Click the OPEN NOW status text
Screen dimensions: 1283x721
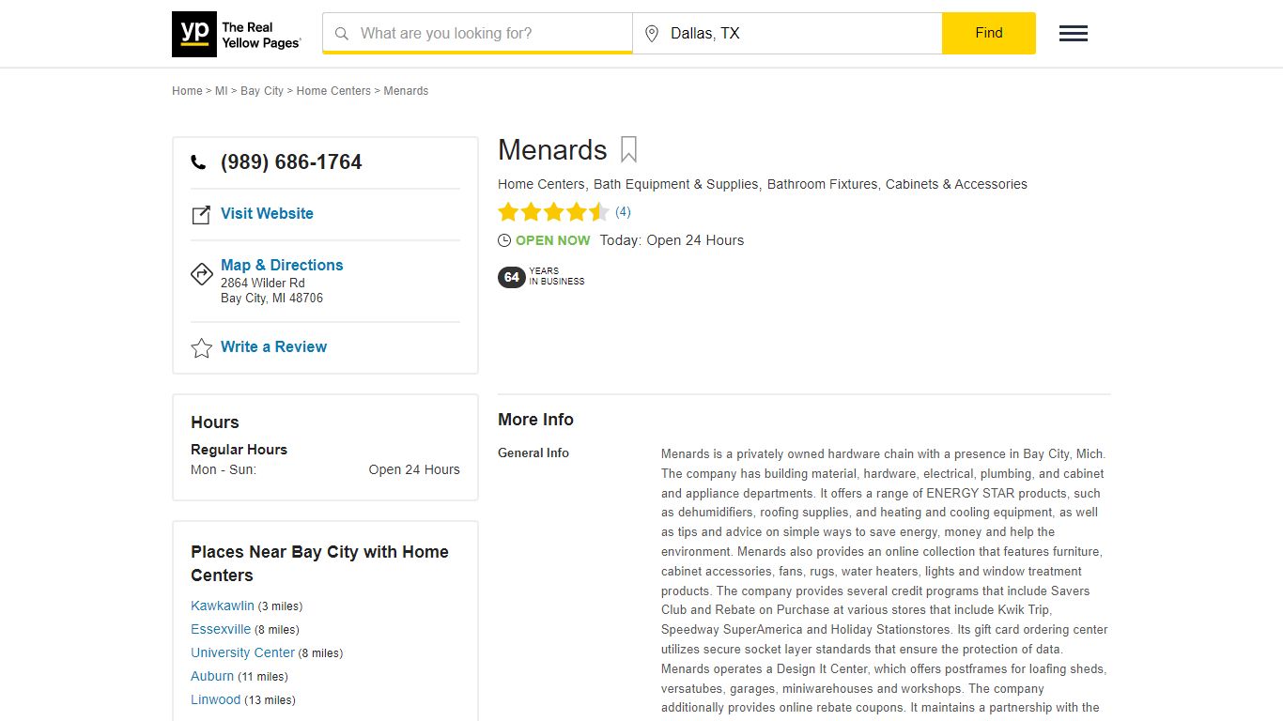click(553, 240)
